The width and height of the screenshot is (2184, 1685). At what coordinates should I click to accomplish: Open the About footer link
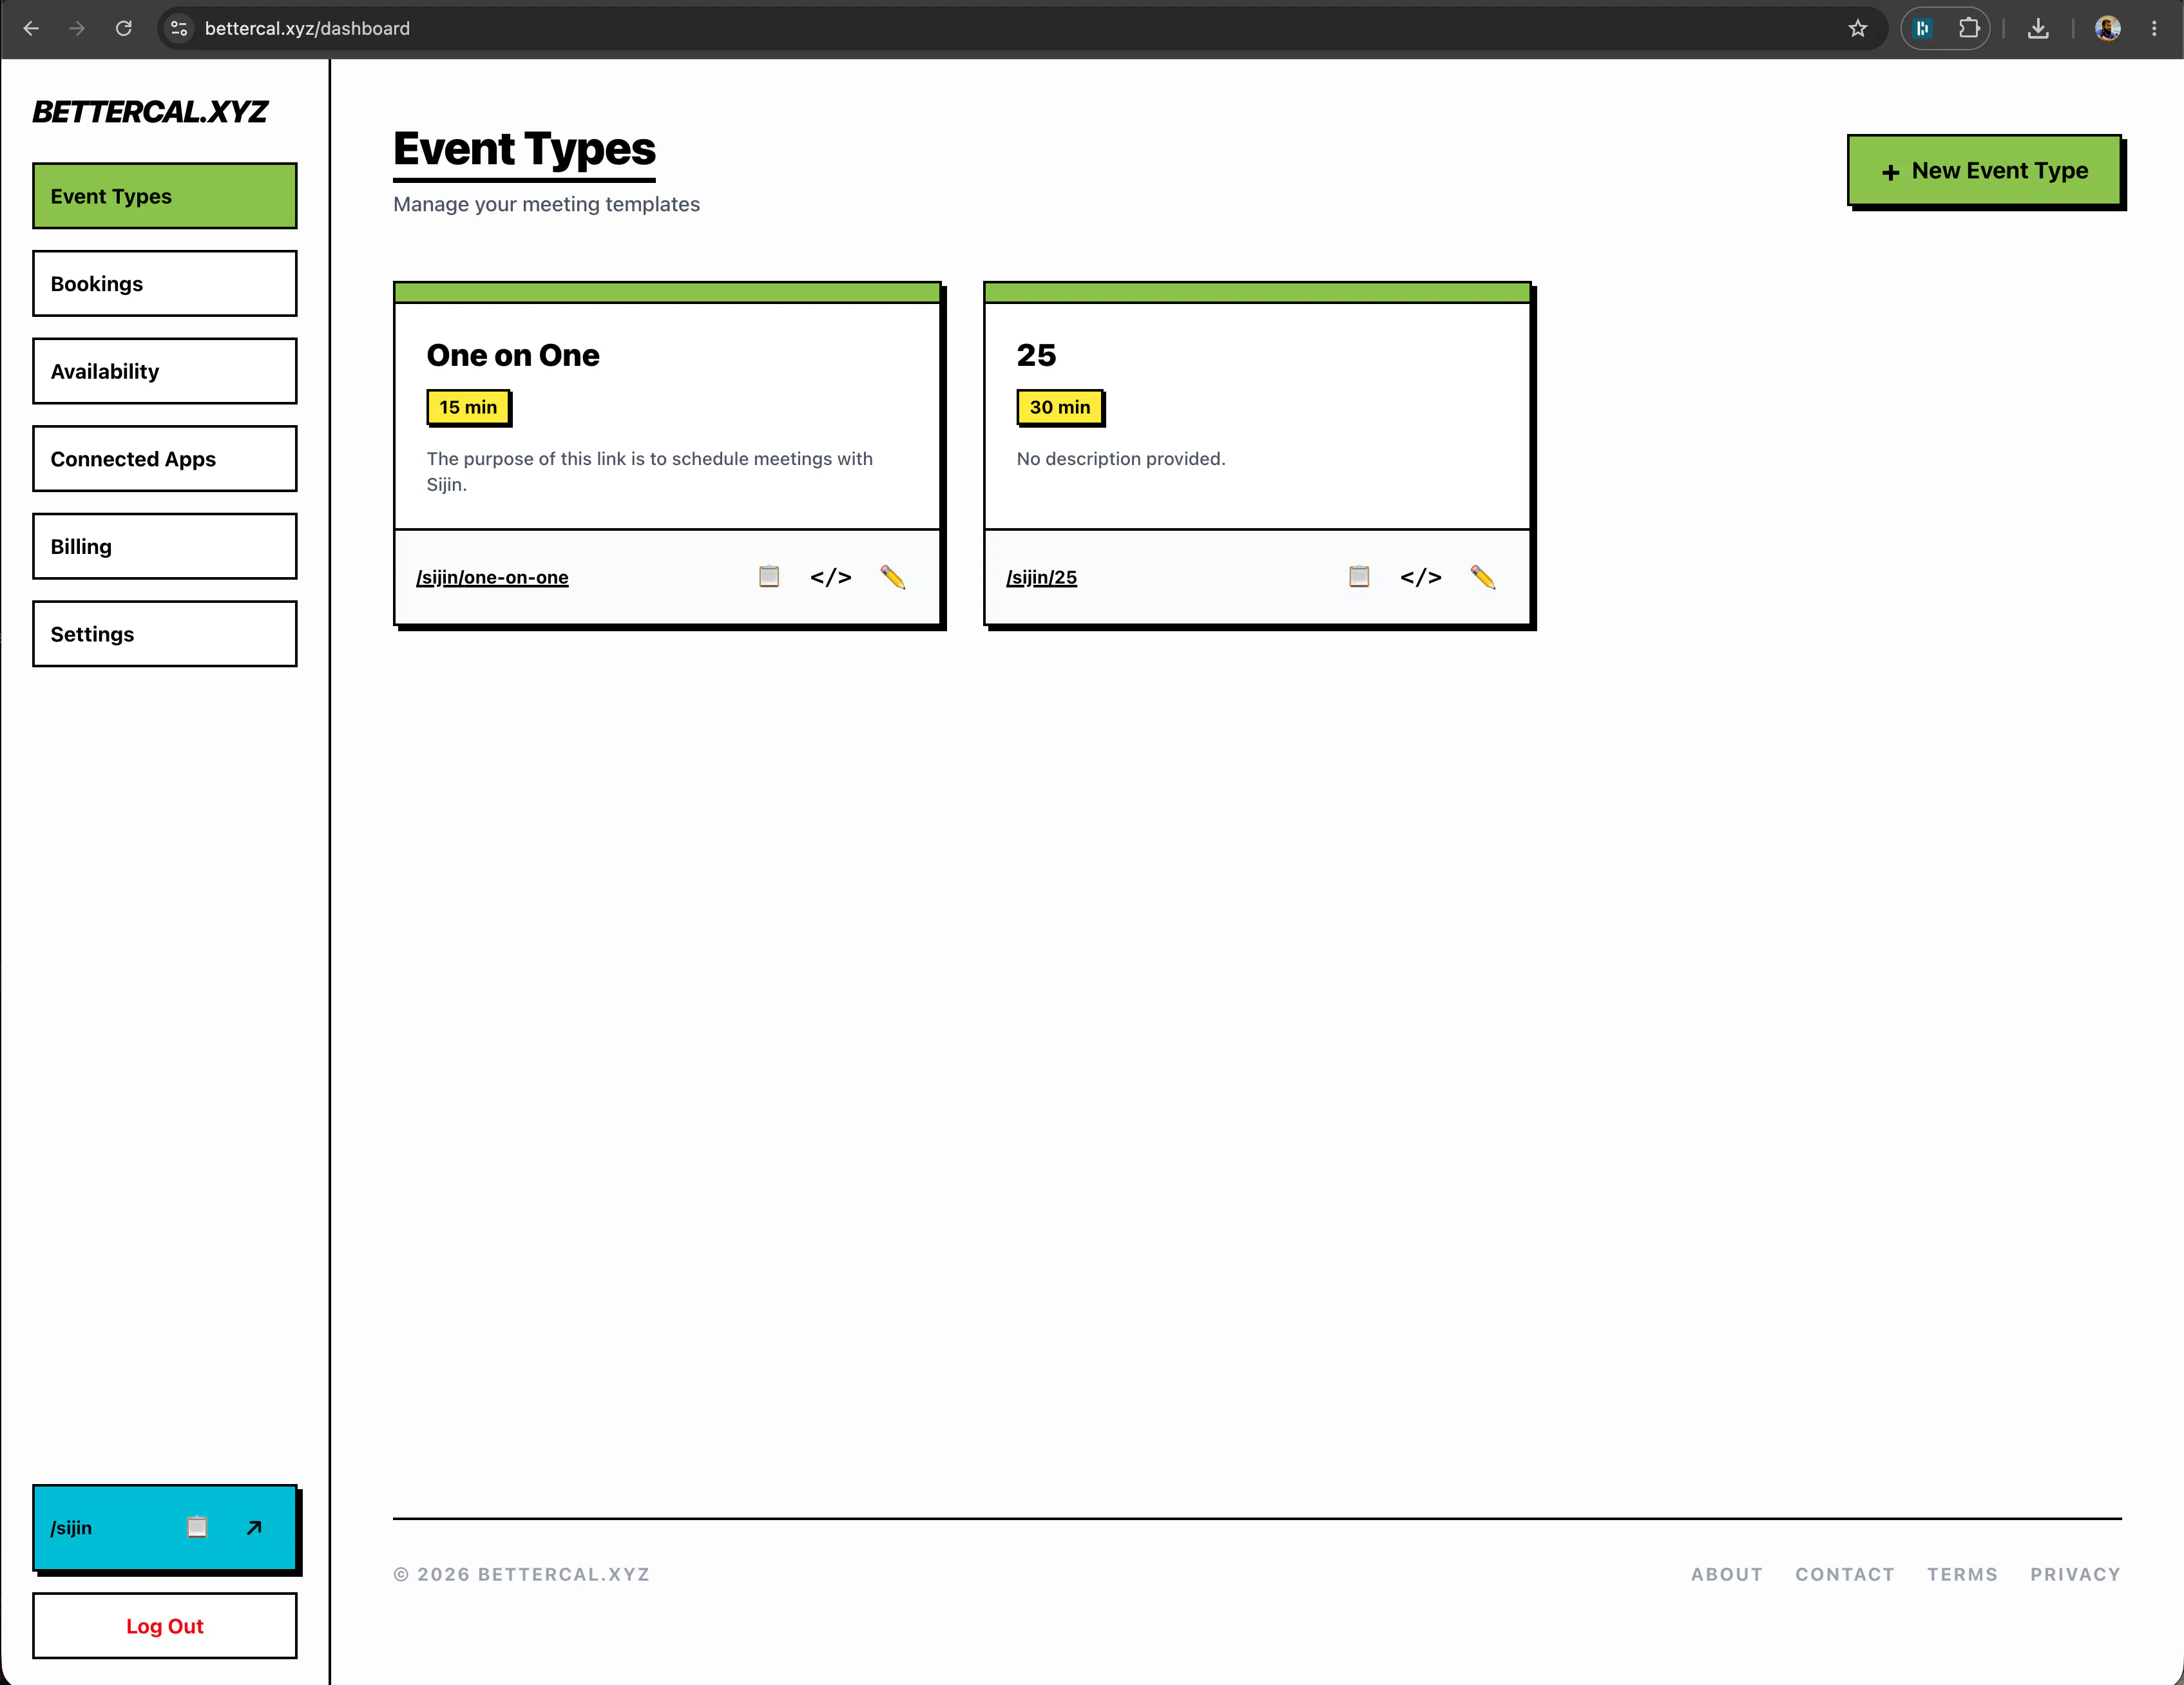[1726, 1573]
